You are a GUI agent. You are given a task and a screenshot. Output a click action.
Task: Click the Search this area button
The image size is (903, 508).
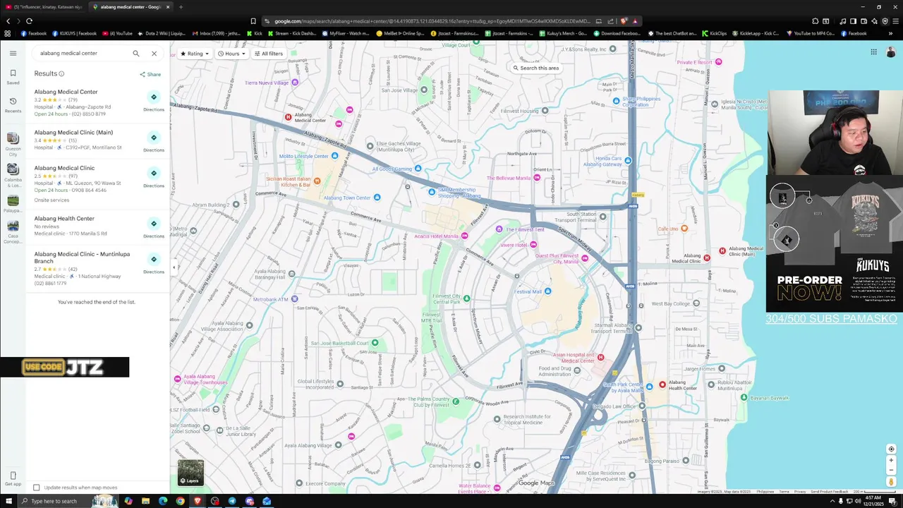point(536,68)
